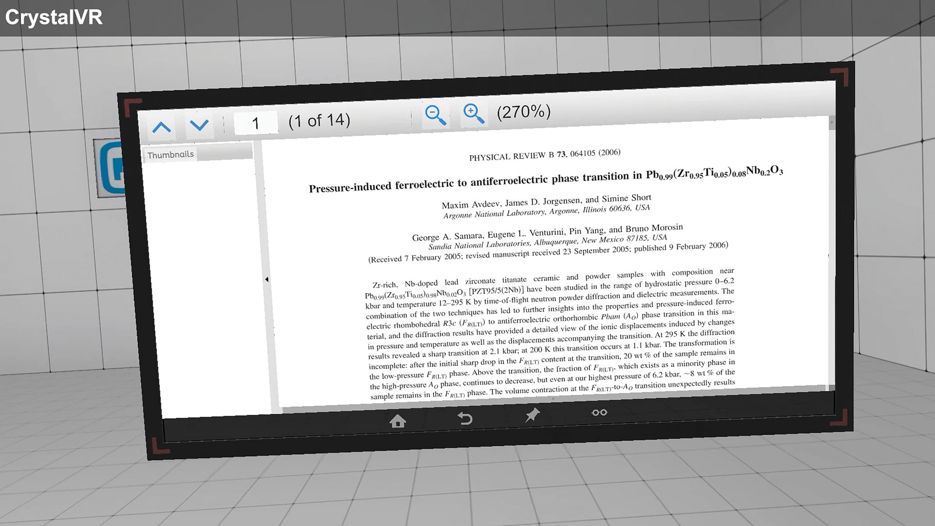Collapse the sidebar with the small arrow
The height and width of the screenshot is (526, 935).
(267, 279)
